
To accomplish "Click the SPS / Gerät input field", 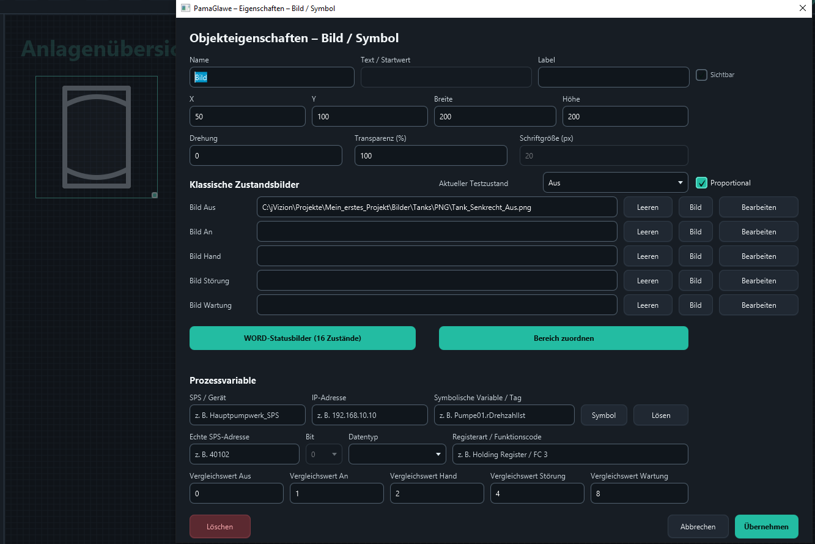I will coord(248,415).
